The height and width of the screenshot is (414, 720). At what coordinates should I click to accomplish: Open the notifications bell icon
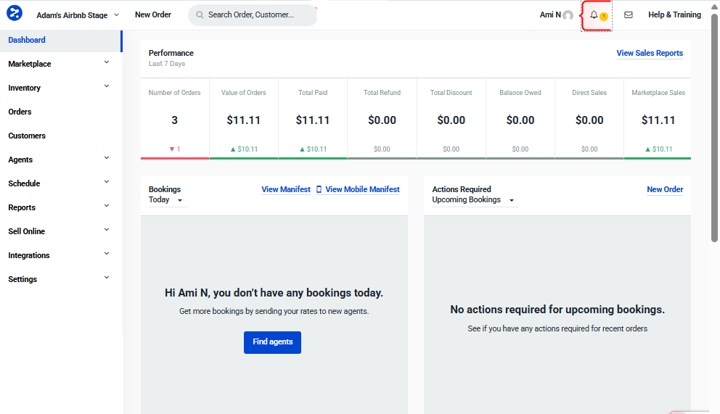click(594, 15)
